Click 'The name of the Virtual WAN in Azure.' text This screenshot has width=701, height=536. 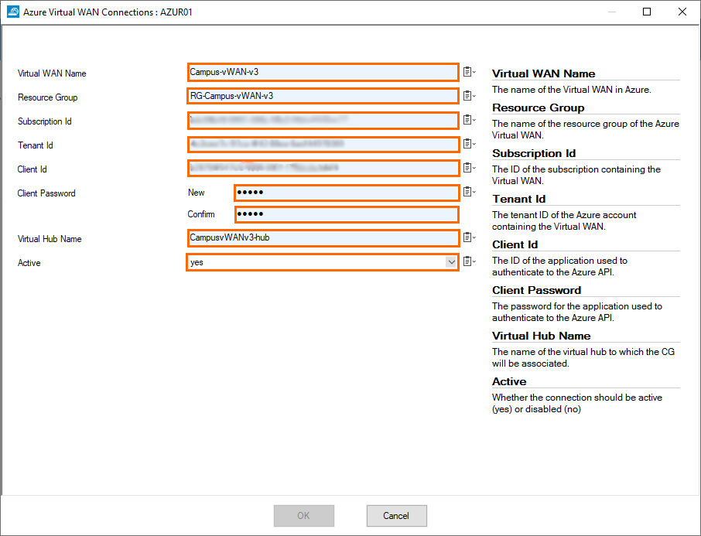(x=571, y=90)
